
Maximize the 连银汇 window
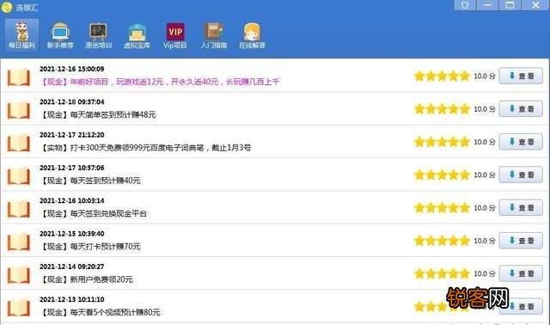(x=510, y=5)
